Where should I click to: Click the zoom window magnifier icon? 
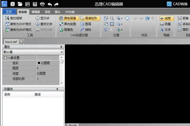click(x=112, y=18)
